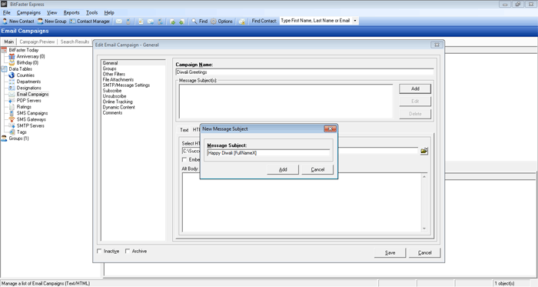Tick the Inactive checkbox
This screenshot has height=287, width=538.
coord(99,252)
